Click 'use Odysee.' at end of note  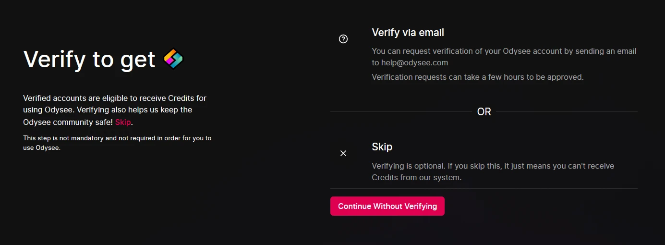(x=42, y=147)
